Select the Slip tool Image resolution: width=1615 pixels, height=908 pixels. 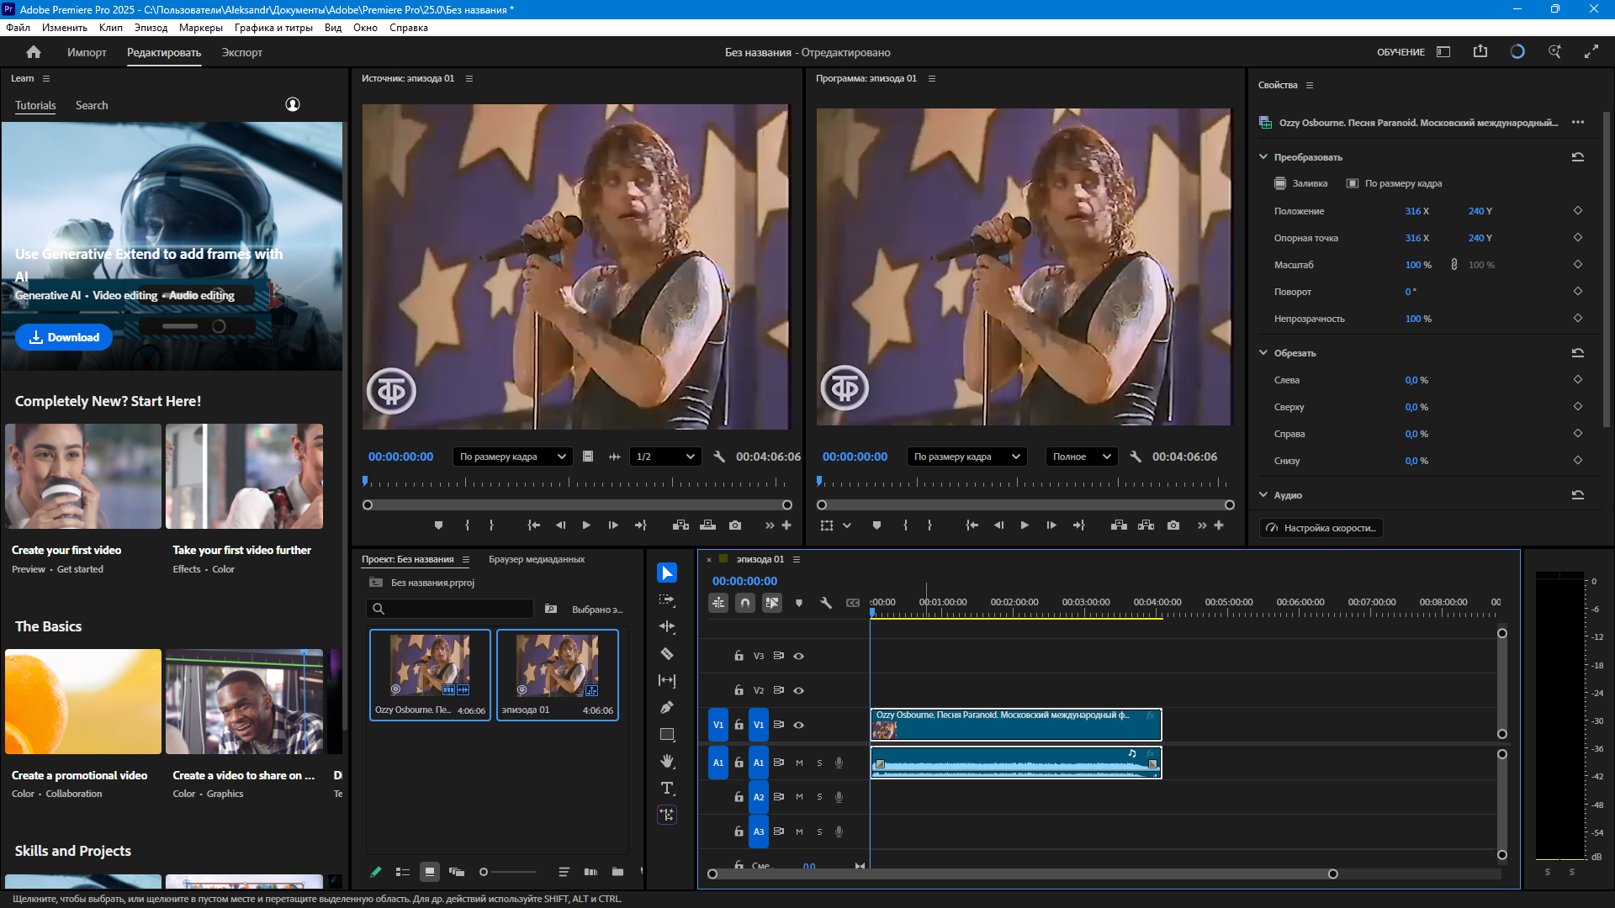pyautogui.click(x=667, y=680)
